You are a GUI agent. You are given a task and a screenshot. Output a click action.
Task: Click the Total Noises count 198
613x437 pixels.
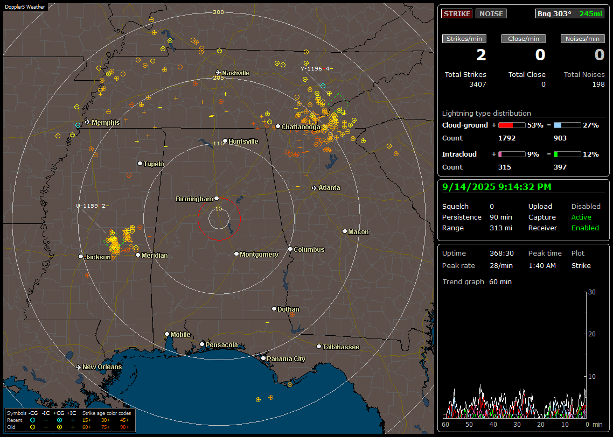(x=598, y=84)
